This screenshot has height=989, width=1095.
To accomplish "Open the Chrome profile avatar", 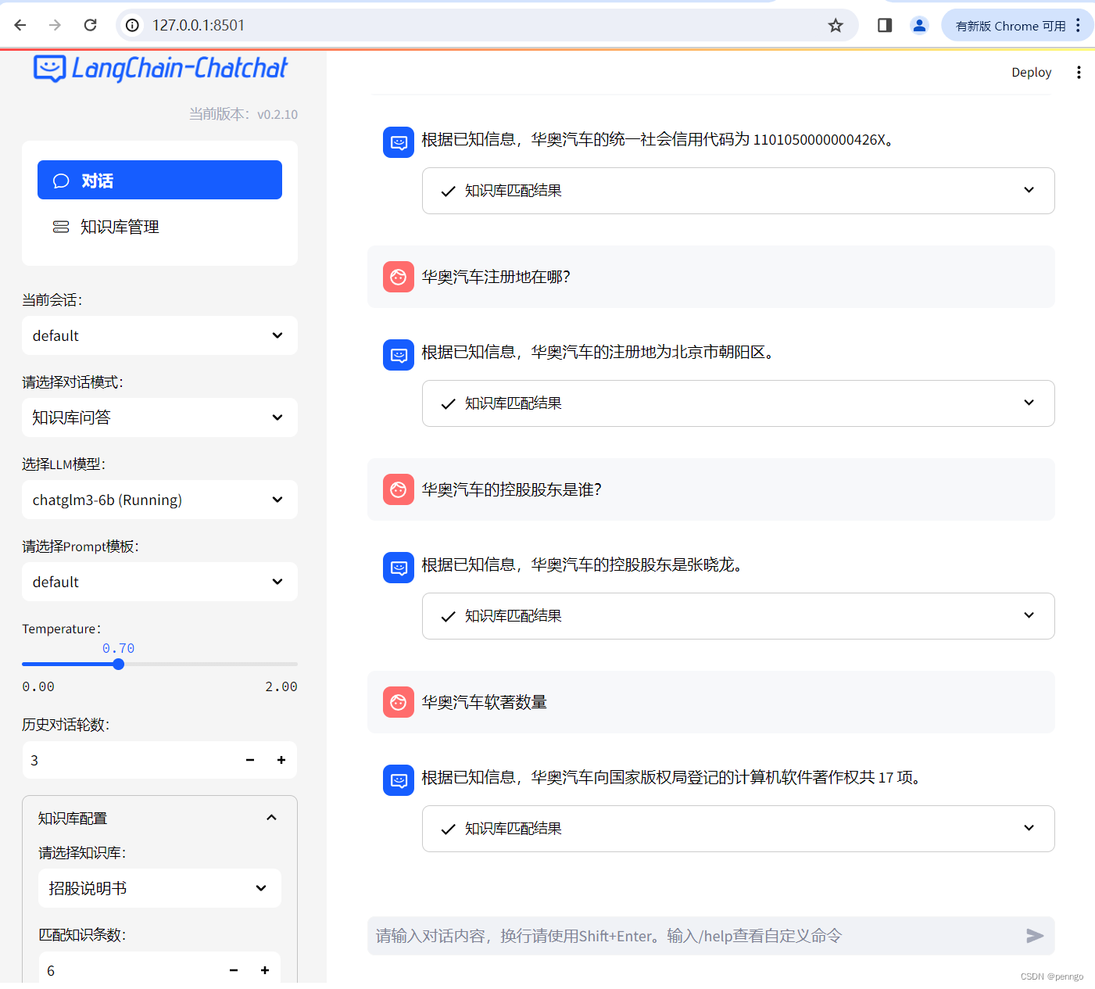I will click(919, 25).
